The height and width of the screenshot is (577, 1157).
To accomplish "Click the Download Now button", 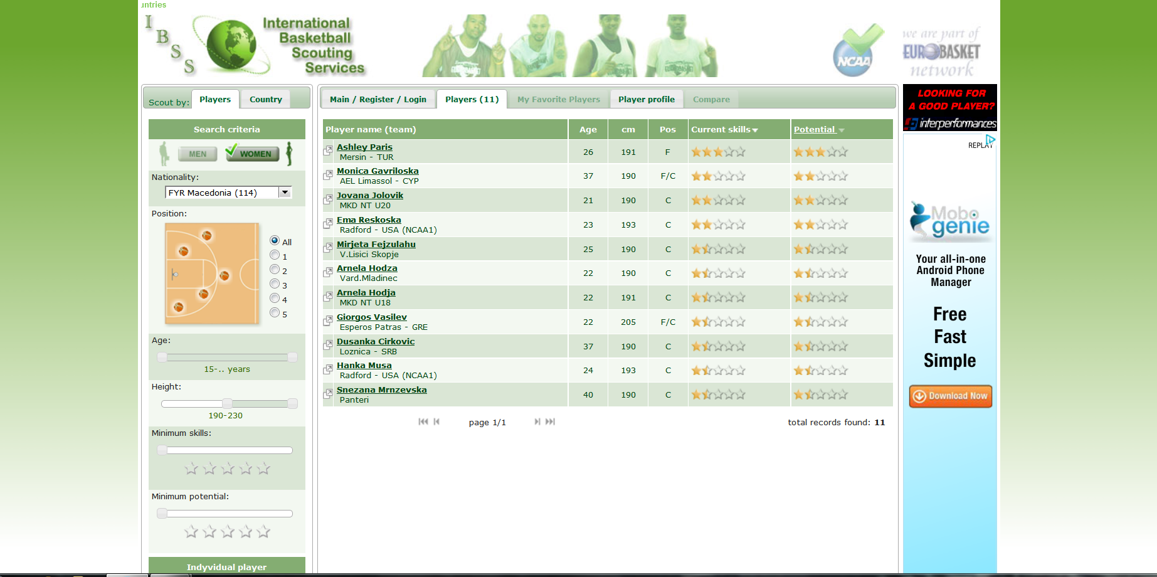I will [950, 396].
